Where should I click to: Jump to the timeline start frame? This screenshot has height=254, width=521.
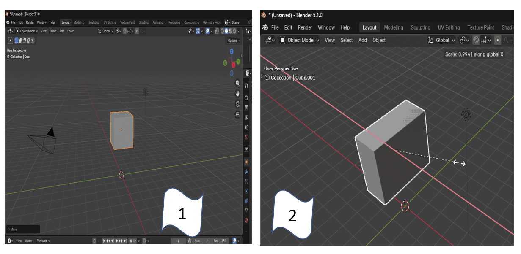[x=104, y=241]
